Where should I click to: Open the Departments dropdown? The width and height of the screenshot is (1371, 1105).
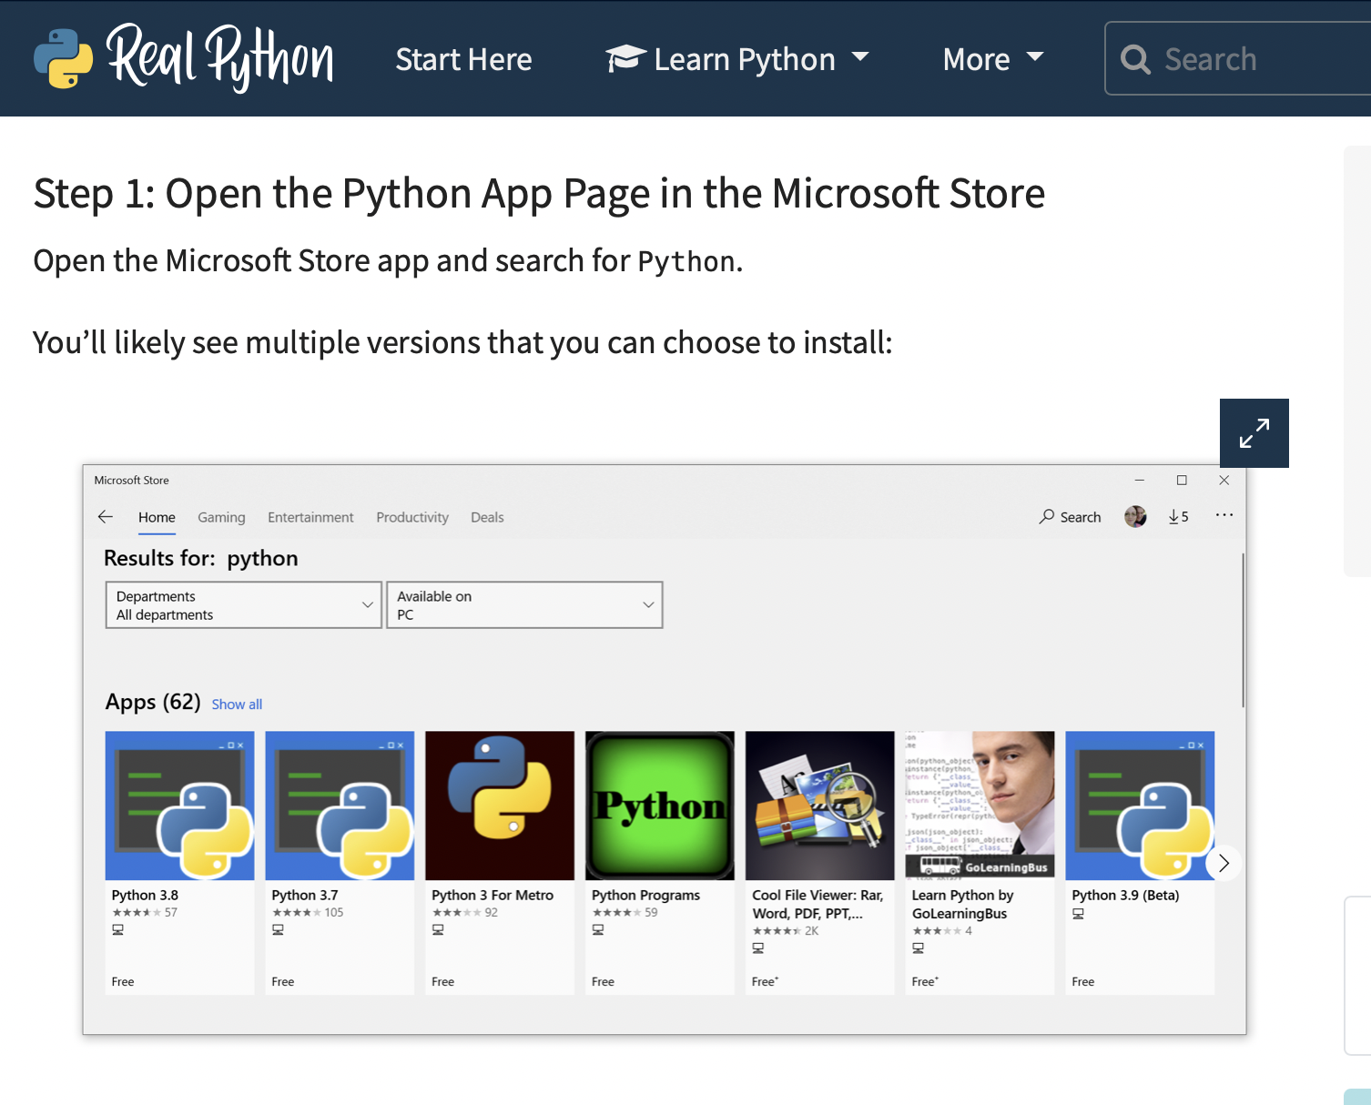tap(244, 605)
